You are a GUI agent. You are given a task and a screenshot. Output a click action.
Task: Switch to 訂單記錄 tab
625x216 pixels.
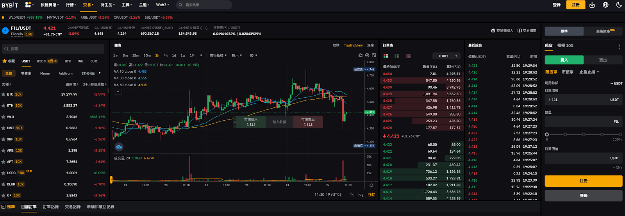[51, 207]
